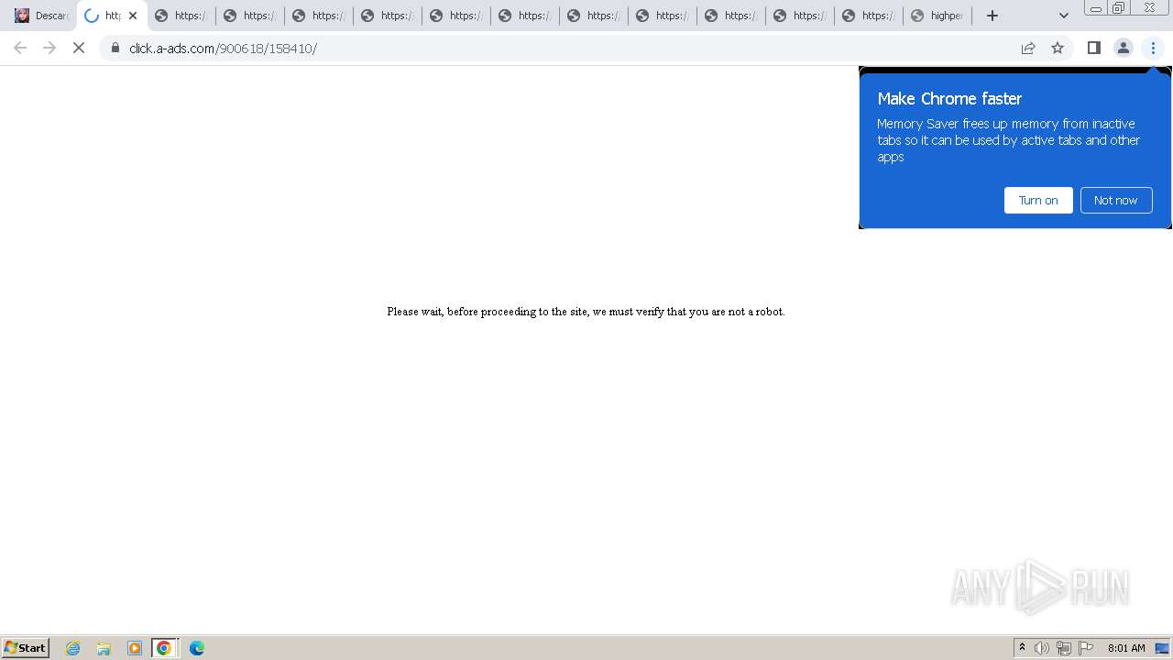Click the 8:01 AM clock
Screen dimensions: 1173x660
point(1126,648)
